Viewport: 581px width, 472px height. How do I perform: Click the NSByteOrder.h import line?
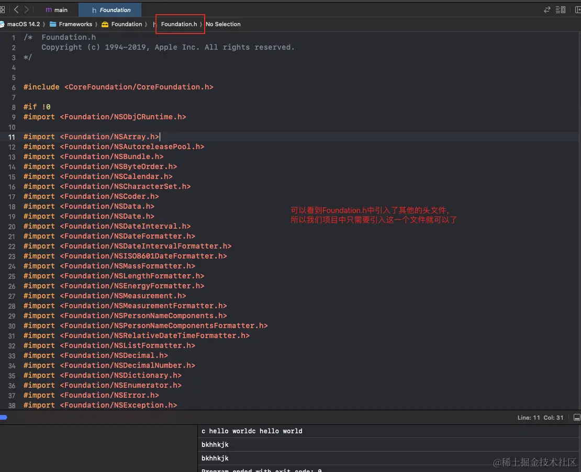point(100,167)
